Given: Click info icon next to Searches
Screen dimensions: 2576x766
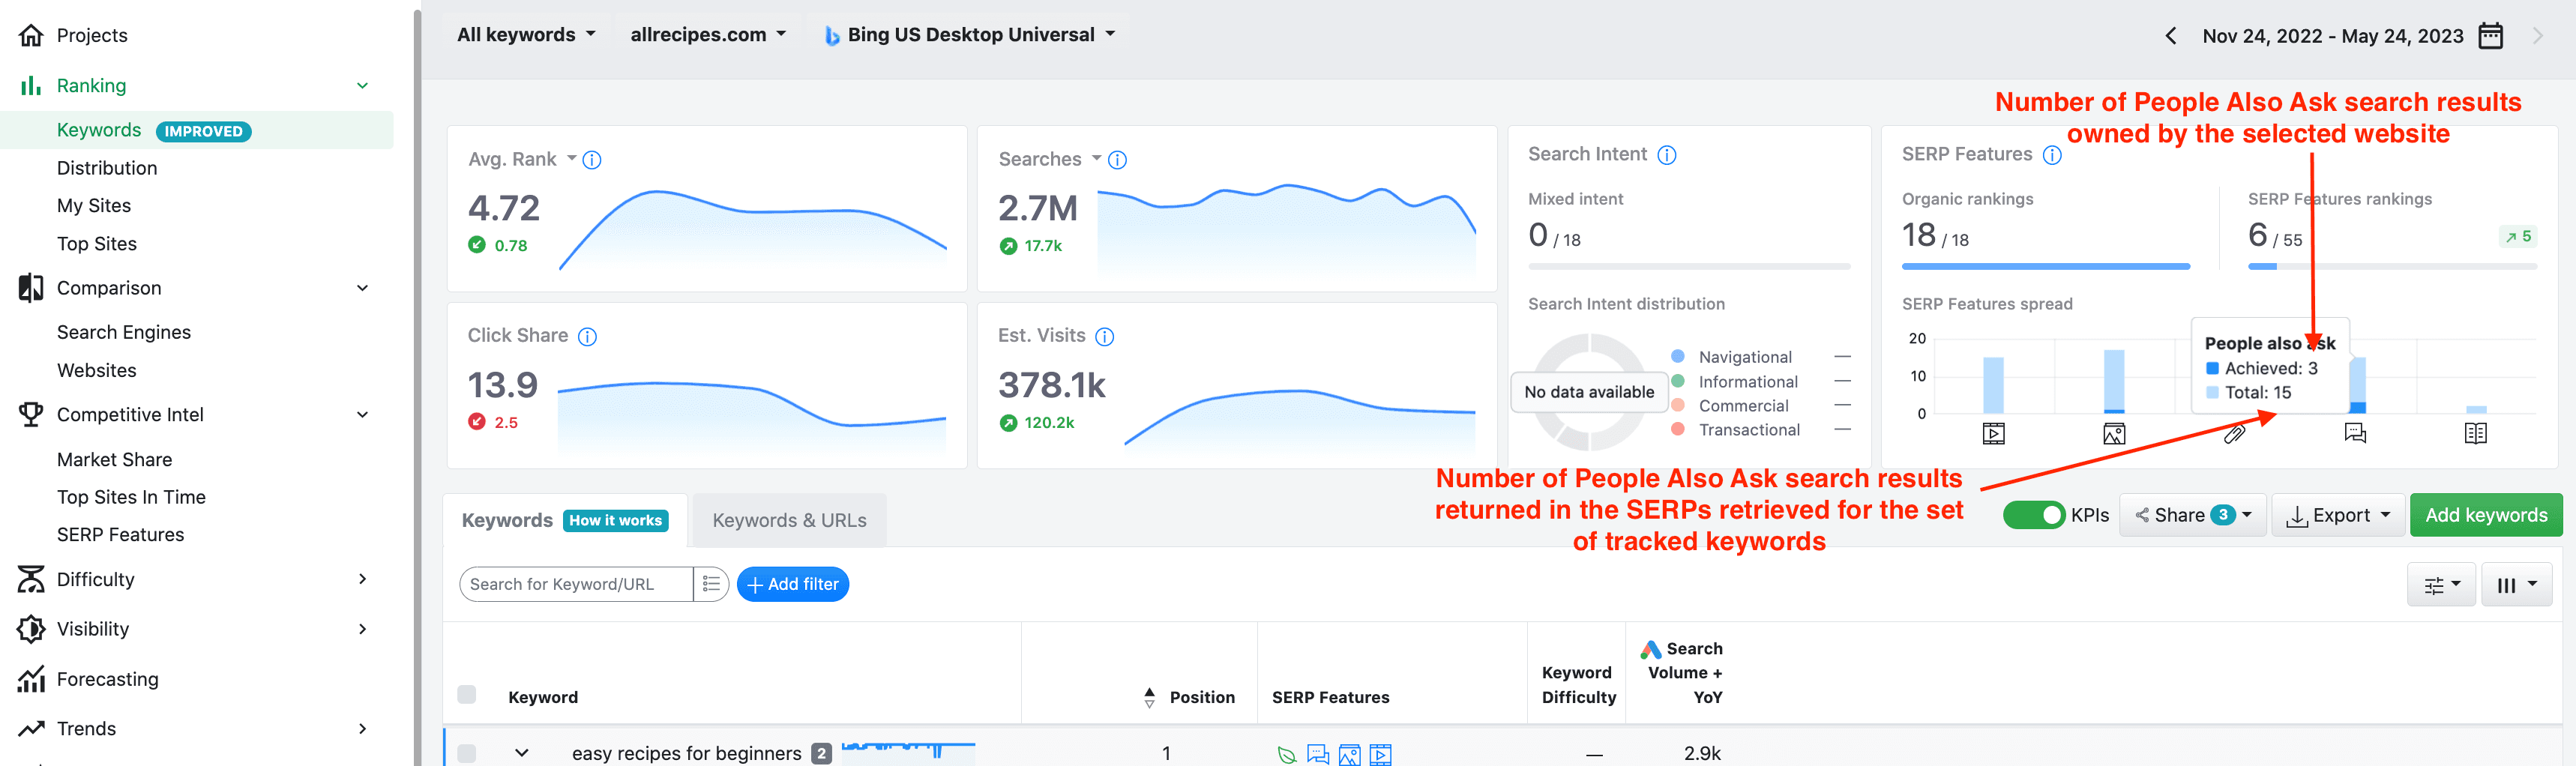Looking at the screenshot, I should click(x=1118, y=160).
